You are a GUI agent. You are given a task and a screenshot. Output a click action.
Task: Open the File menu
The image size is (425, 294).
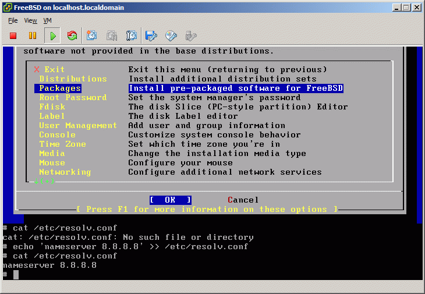click(x=13, y=20)
